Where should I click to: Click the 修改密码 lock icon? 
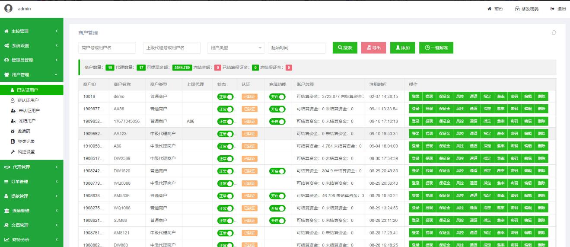517,9
